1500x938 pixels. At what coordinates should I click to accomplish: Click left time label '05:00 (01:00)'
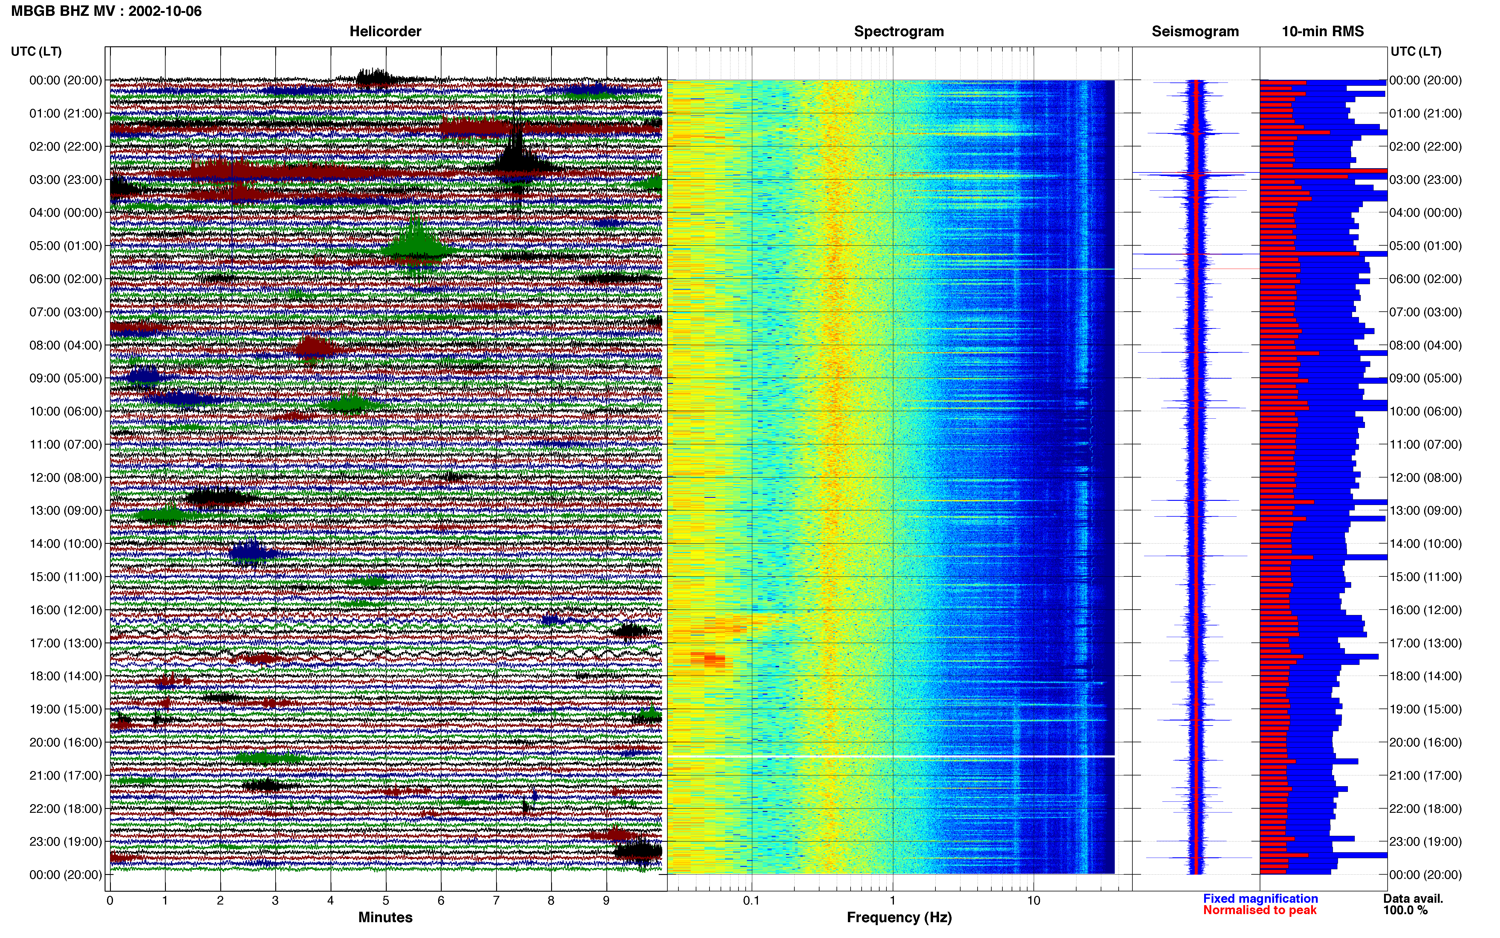[x=65, y=246]
